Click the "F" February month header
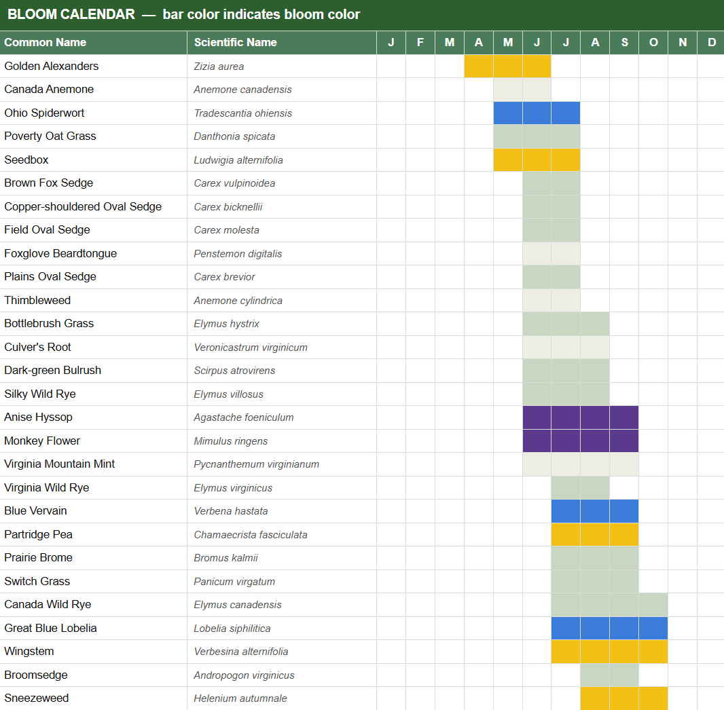The height and width of the screenshot is (710, 724). [x=420, y=43]
